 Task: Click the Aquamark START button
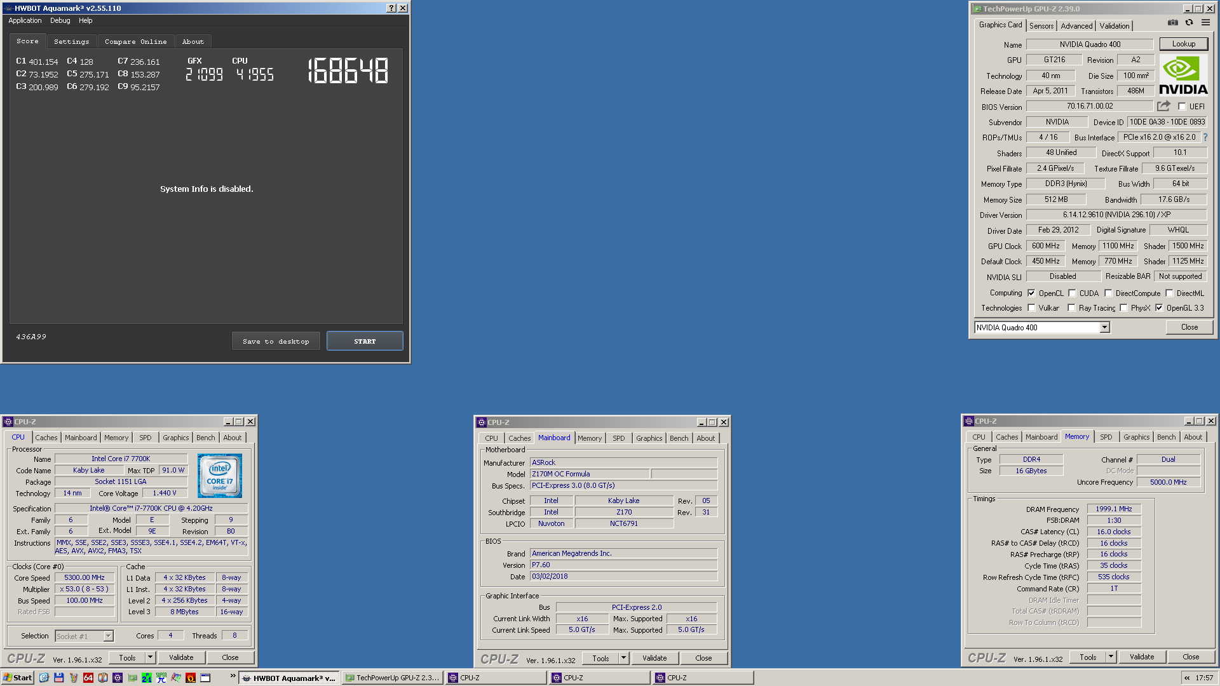point(365,341)
